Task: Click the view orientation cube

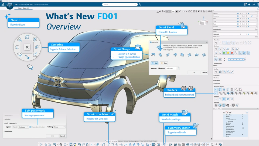Action: point(204,22)
